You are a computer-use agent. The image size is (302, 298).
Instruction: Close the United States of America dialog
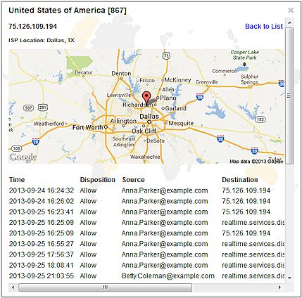click(291, 11)
